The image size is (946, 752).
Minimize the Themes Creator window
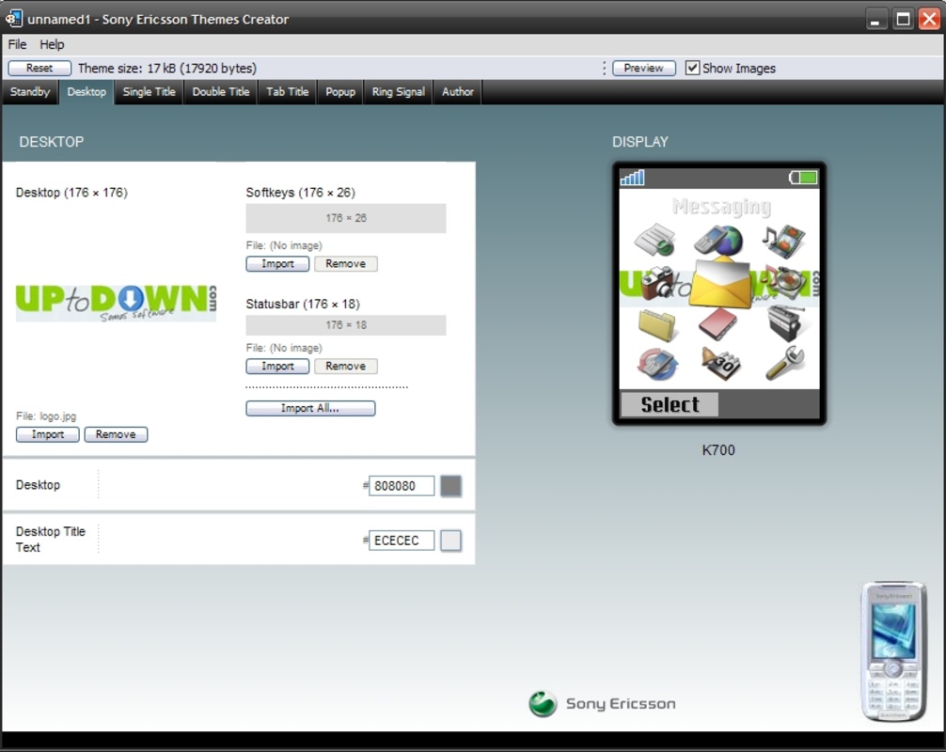(875, 20)
